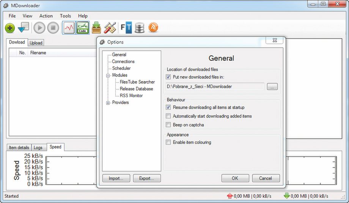Open the RSS monitor orange icon

point(153,28)
